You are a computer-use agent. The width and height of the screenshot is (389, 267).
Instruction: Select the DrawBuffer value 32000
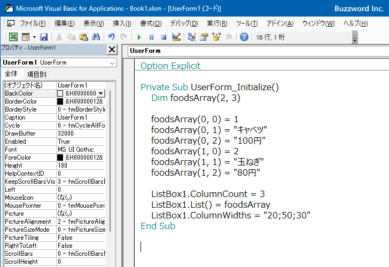(81, 133)
